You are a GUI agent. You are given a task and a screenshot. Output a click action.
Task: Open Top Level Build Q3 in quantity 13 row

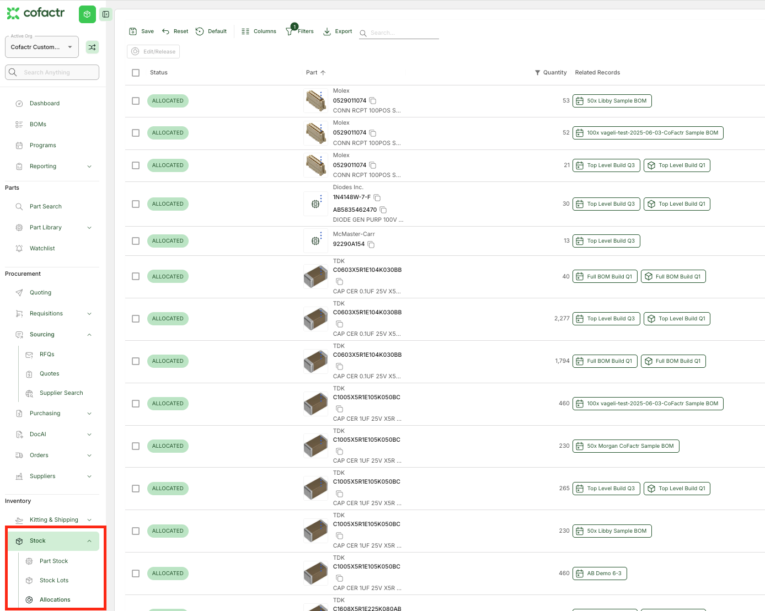[606, 241]
